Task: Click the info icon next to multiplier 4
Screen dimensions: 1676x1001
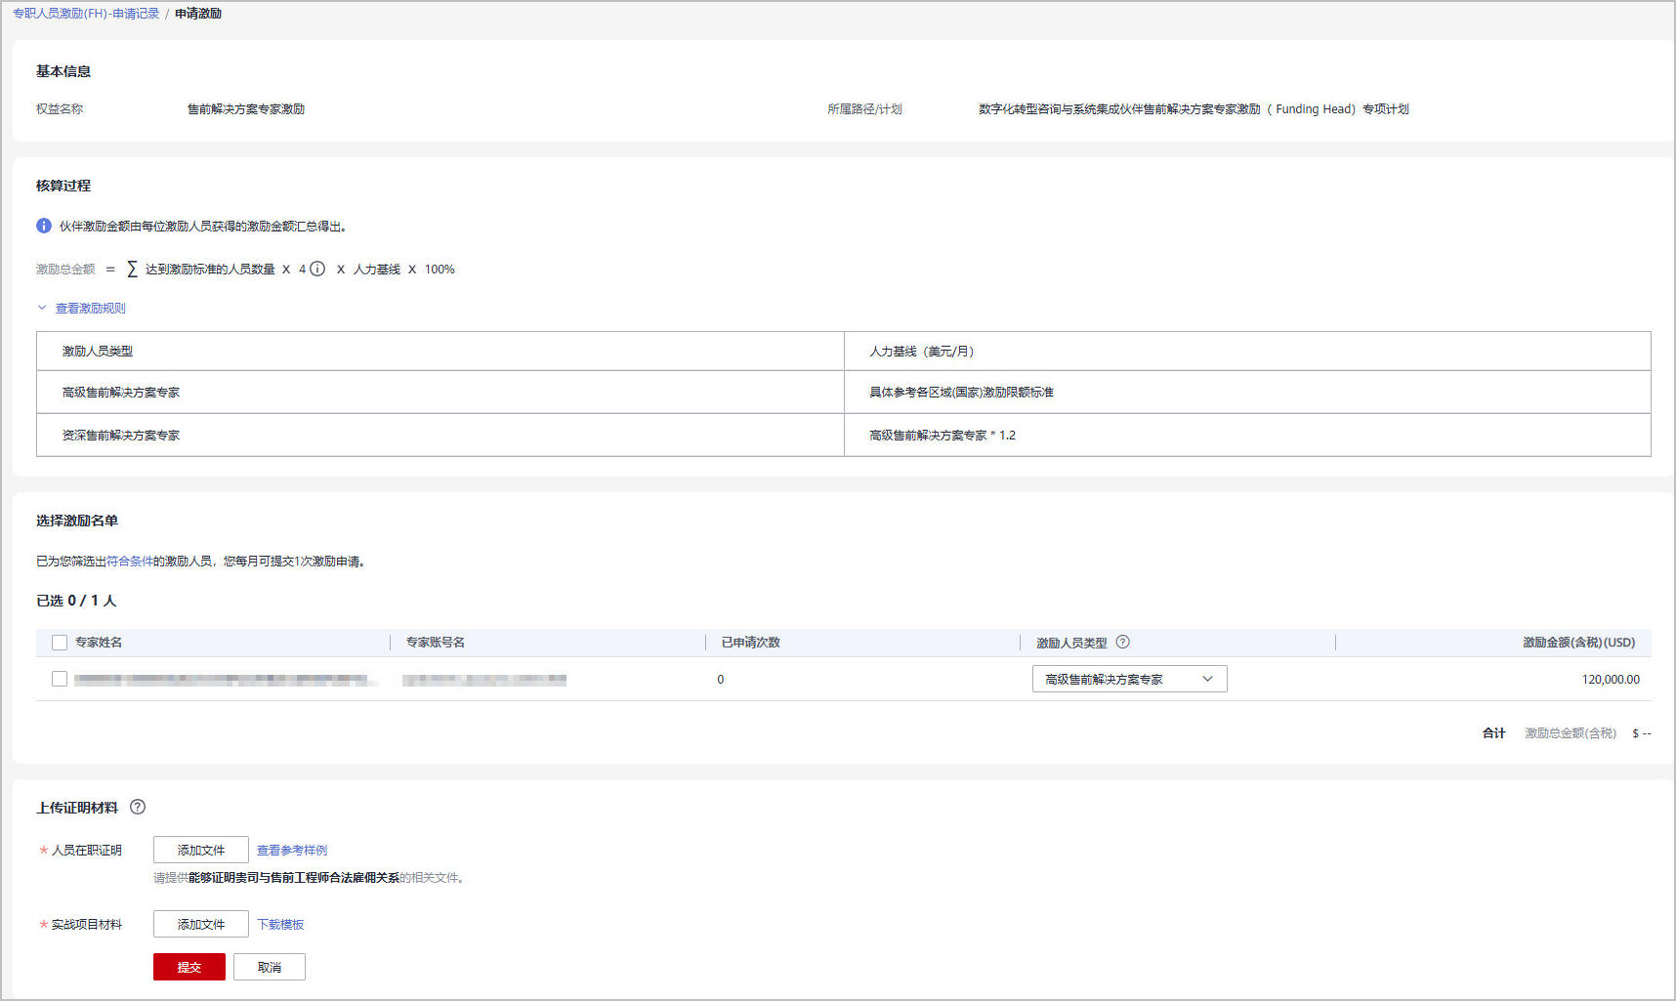Action: pos(317,270)
